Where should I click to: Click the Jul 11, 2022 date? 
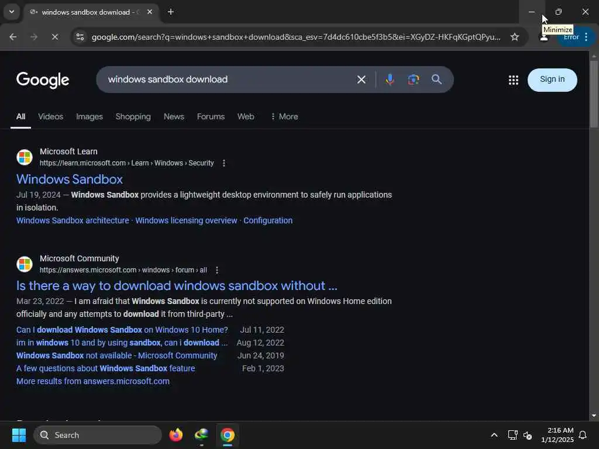(x=262, y=330)
